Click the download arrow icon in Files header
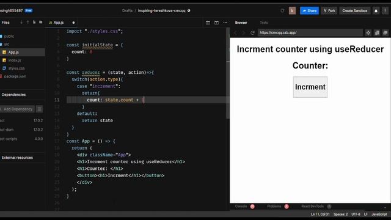 point(21,23)
